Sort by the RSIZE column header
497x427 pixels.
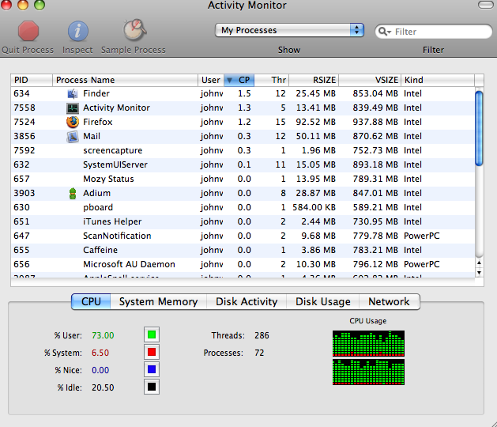coord(314,80)
